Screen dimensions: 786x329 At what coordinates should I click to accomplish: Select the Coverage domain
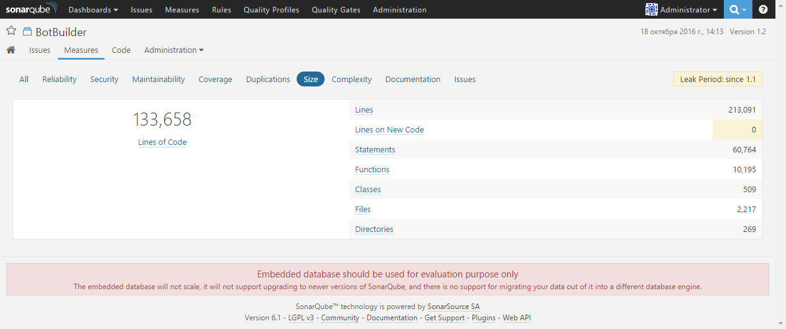click(215, 79)
